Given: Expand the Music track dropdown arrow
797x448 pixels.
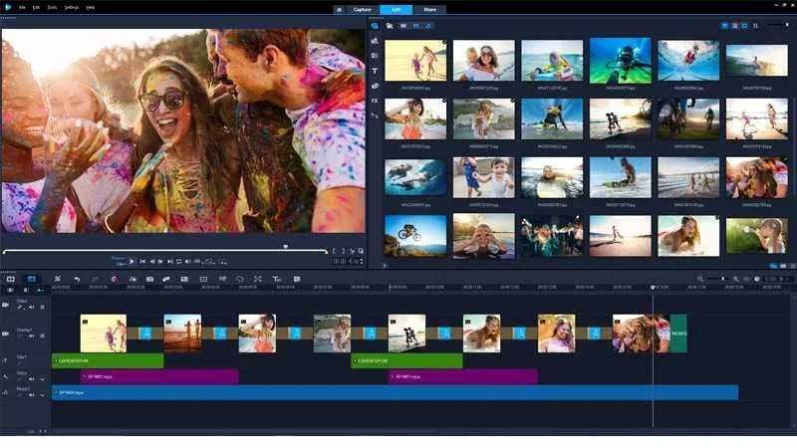Looking at the screenshot, I should [x=42, y=395].
